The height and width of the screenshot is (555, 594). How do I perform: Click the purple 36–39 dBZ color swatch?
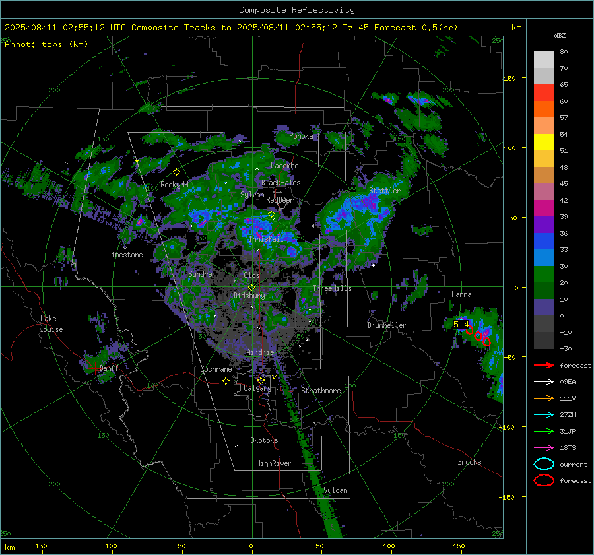pos(544,224)
